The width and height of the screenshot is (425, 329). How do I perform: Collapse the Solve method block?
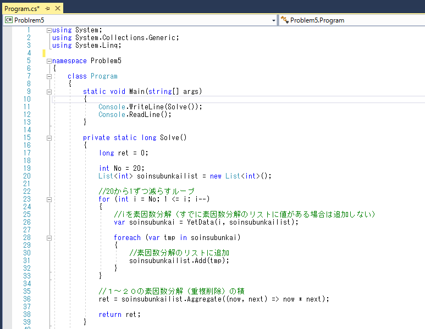[x=49, y=138]
